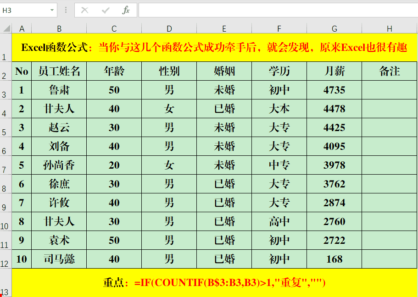The image size is (418, 297).
Task: Click the cell containing 鲁肃
Action: 59,90
